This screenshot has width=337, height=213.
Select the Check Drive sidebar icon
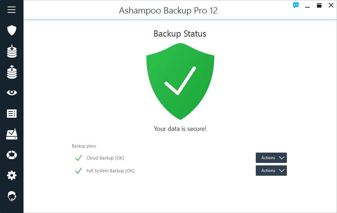click(x=12, y=134)
